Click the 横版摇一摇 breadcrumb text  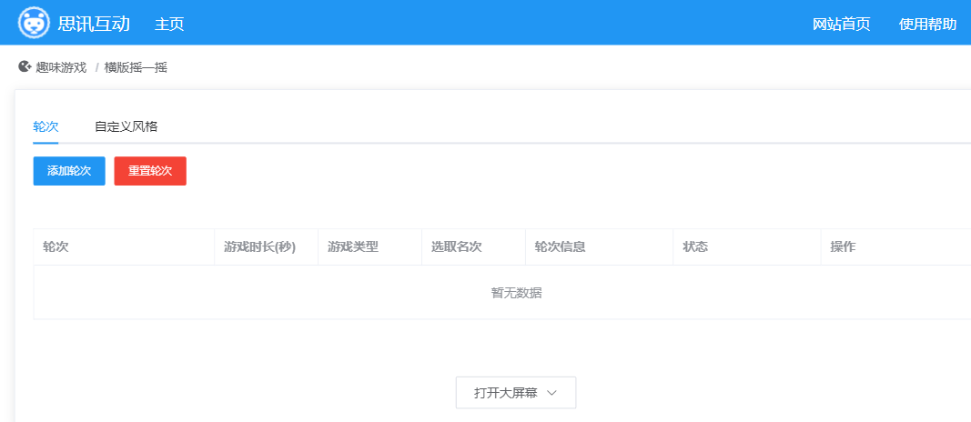click(x=136, y=67)
